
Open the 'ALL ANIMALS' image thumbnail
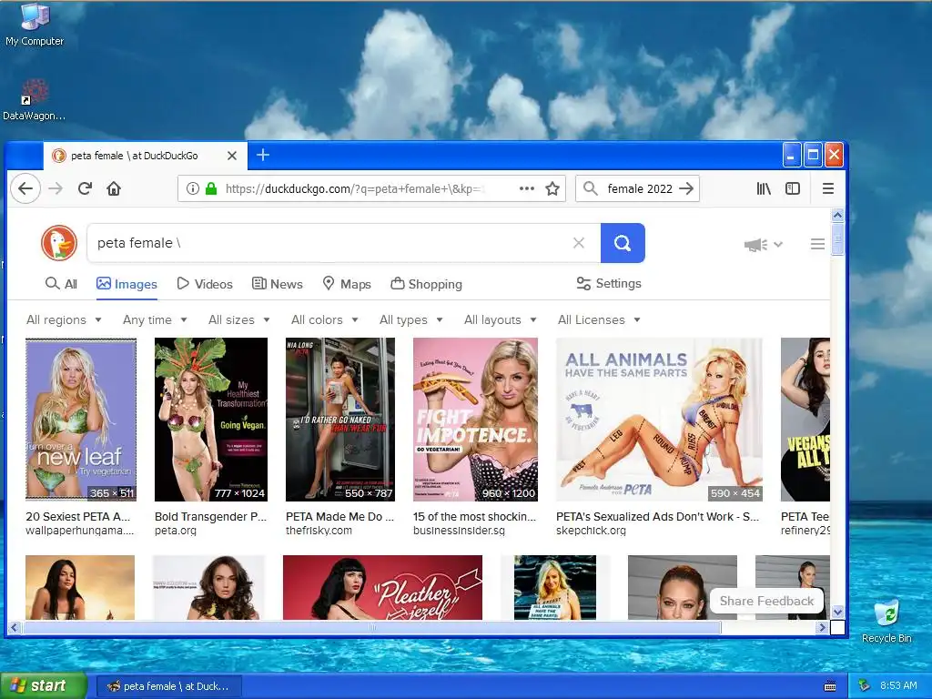click(x=659, y=420)
